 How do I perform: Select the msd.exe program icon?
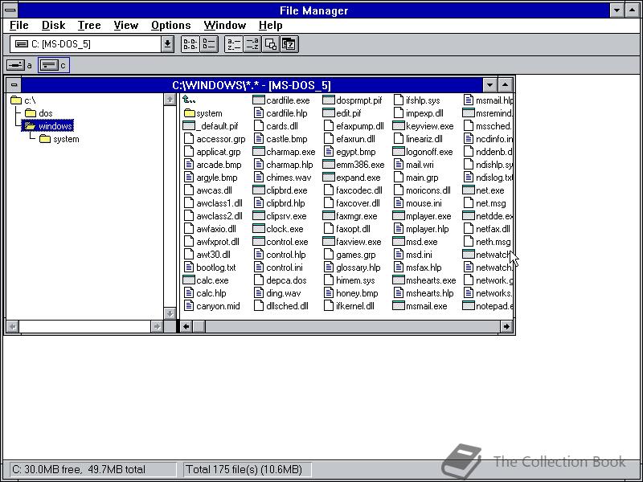pyautogui.click(x=399, y=242)
